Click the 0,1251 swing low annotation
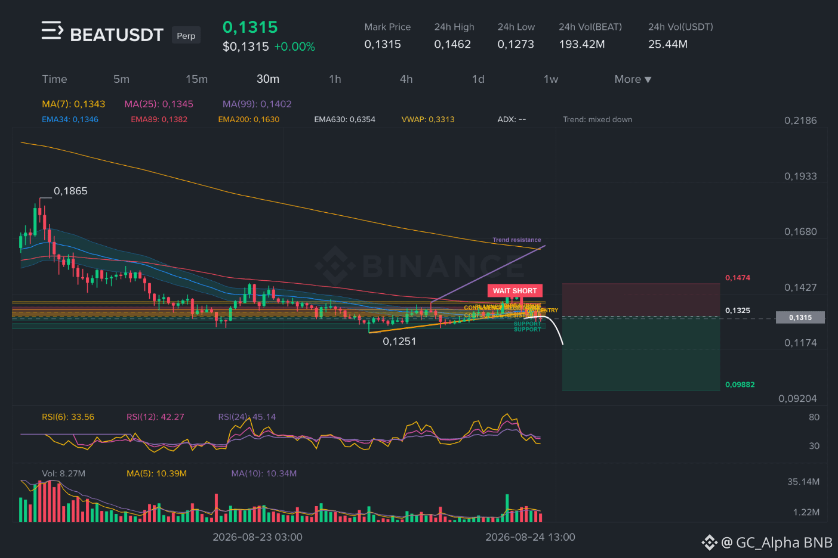Viewport: 838px width, 558px height. 399,341
